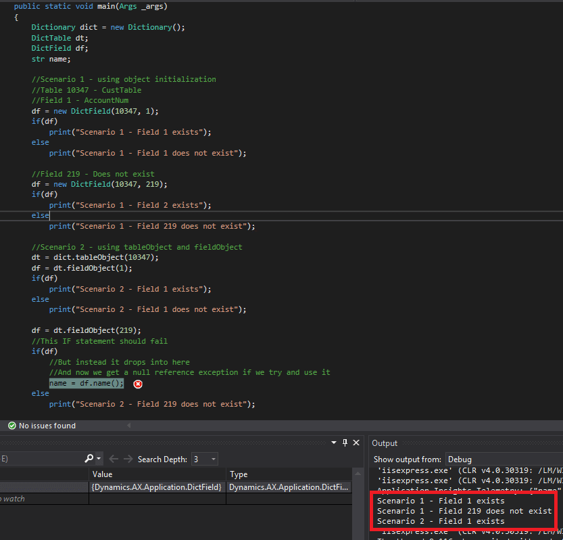Click code line 'dt = dict.tableObject(10347);'

point(95,257)
